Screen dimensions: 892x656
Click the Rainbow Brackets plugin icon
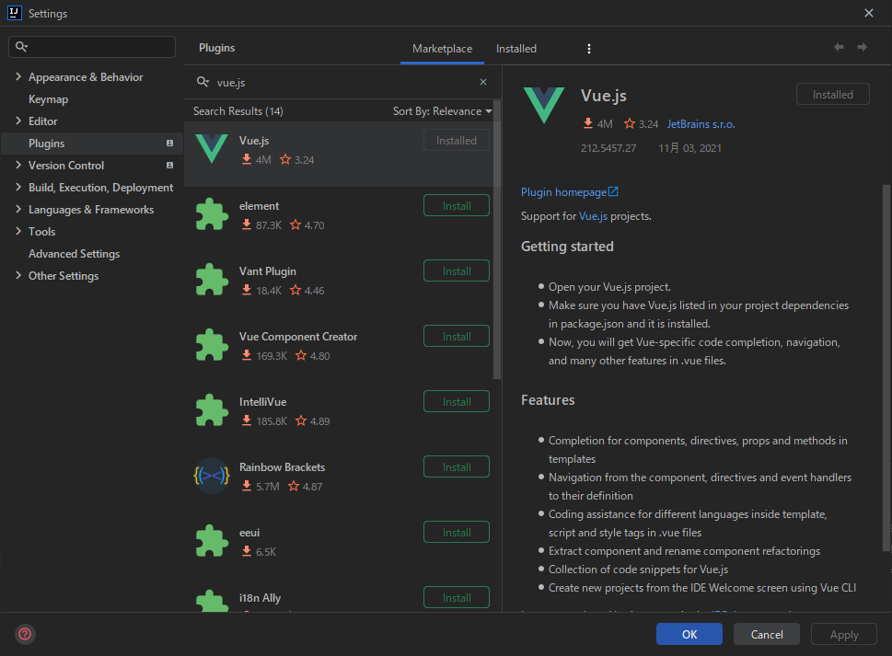212,476
